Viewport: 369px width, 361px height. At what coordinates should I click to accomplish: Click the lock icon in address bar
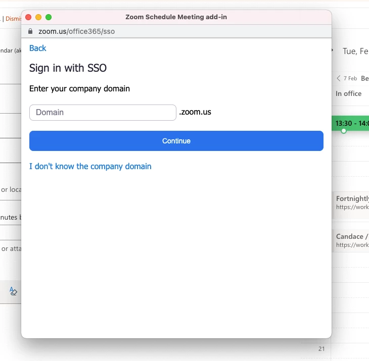(x=30, y=31)
